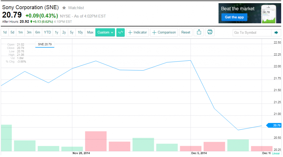Click the High 21.06 value
This screenshot has width=283, height=157.
point(20,55)
